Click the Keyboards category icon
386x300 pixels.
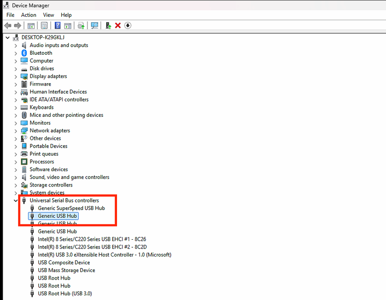pos(24,107)
